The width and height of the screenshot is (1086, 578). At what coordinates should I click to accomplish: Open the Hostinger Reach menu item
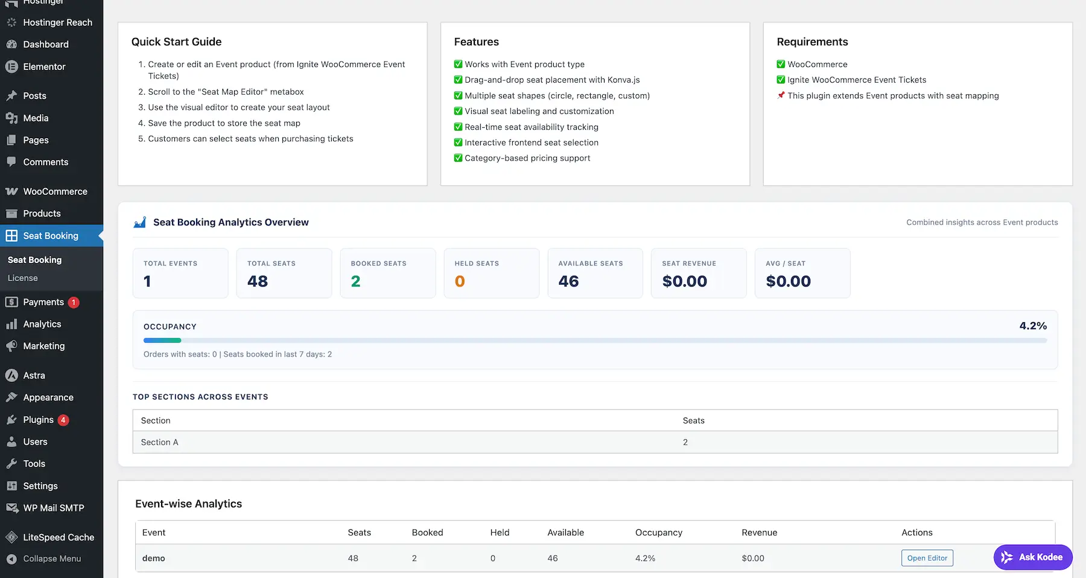click(x=57, y=22)
